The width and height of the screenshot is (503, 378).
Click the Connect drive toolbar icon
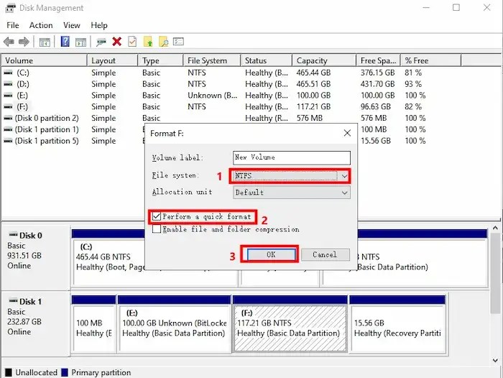[x=101, y=42]
